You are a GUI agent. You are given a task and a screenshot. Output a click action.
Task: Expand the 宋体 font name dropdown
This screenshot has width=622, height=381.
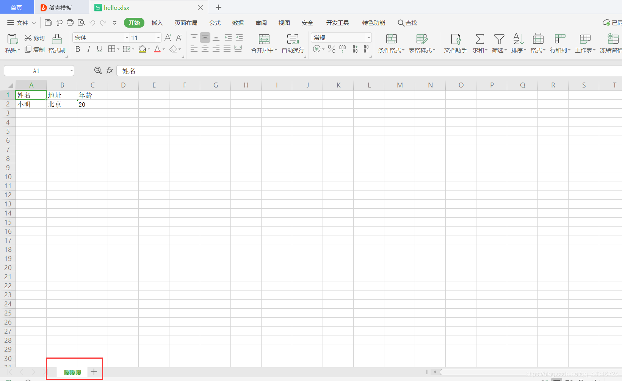pos(127,37)
